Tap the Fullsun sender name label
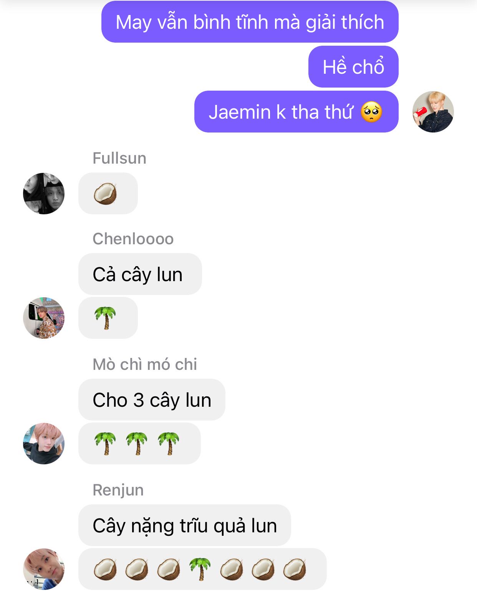 pyautogui.click(x=119, y=158)
